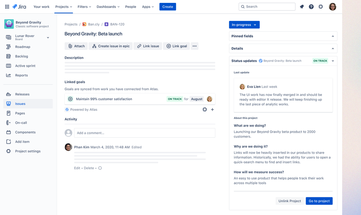Click the Beyond Gravity: Beta launch title

pyautogui.click(x=94, y=34)
